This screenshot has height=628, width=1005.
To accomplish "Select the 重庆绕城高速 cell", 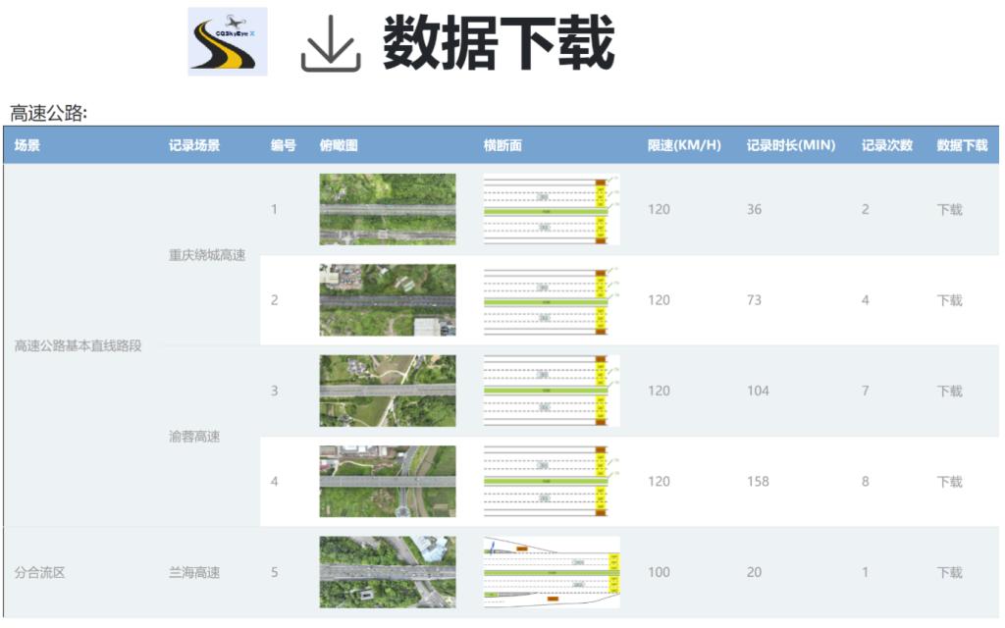I will [x=207, y=255].
